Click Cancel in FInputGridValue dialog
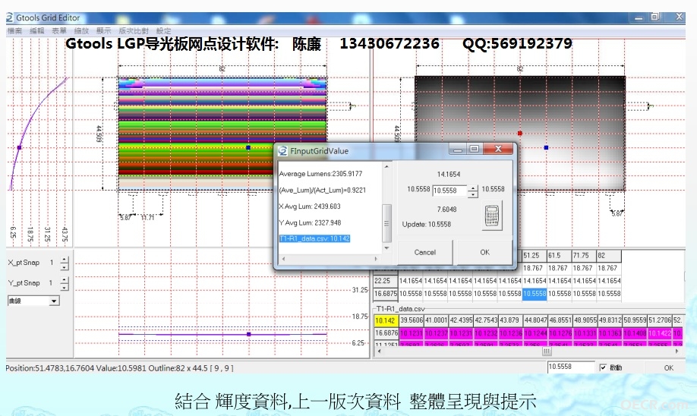Viewport: 697px width, 416px height. click(425, 253)
